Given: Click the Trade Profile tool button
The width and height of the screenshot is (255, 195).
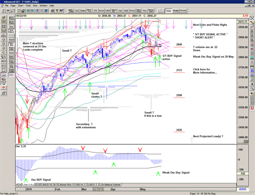Looking at the screenshot, I should [x=11, y=71].
